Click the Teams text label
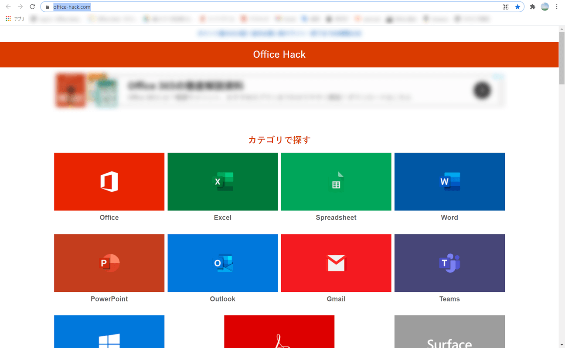This screenshot has height=348, width=565. pyautogui.click(x=449, y=299)
